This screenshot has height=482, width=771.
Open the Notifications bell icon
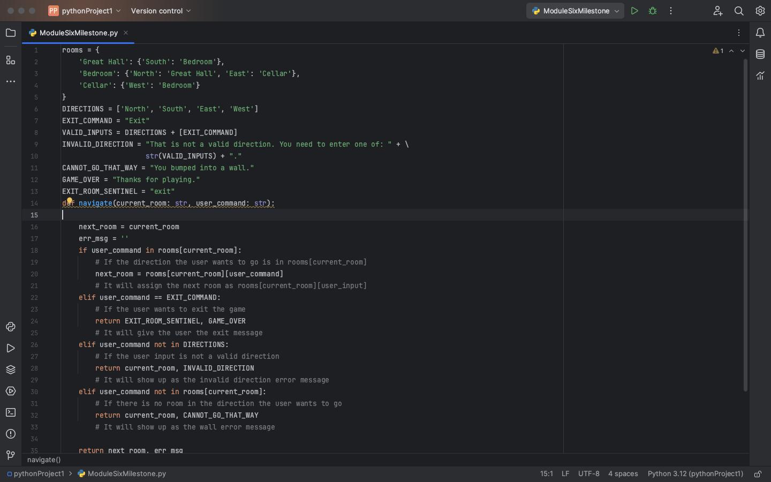click(x=760, y=33)
